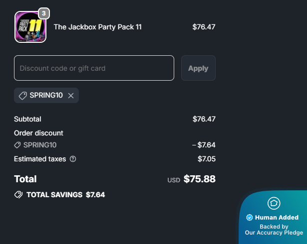Click the Estimated taxes label
Screen dimensions: 307x244
pos(40,159)
